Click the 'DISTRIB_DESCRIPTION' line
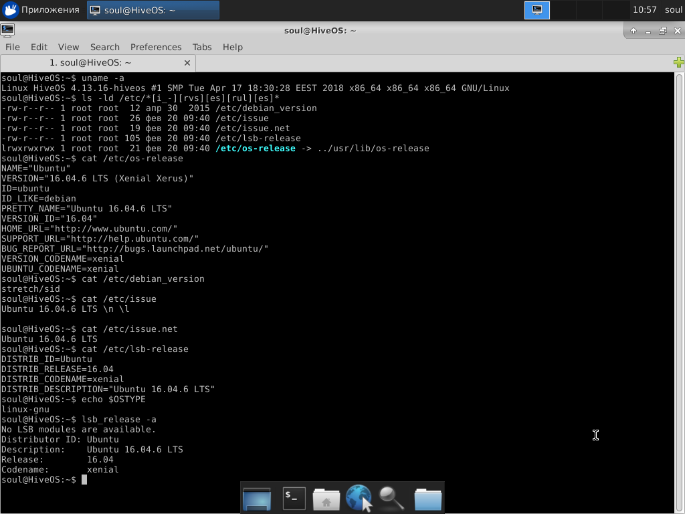This screenshot has width=685, height=514. pyautogui.click(x=108, y=390)
